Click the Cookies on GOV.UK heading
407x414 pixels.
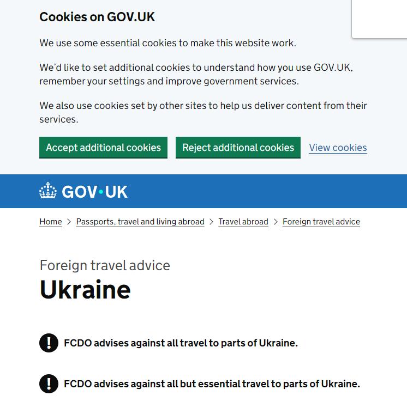97,17
